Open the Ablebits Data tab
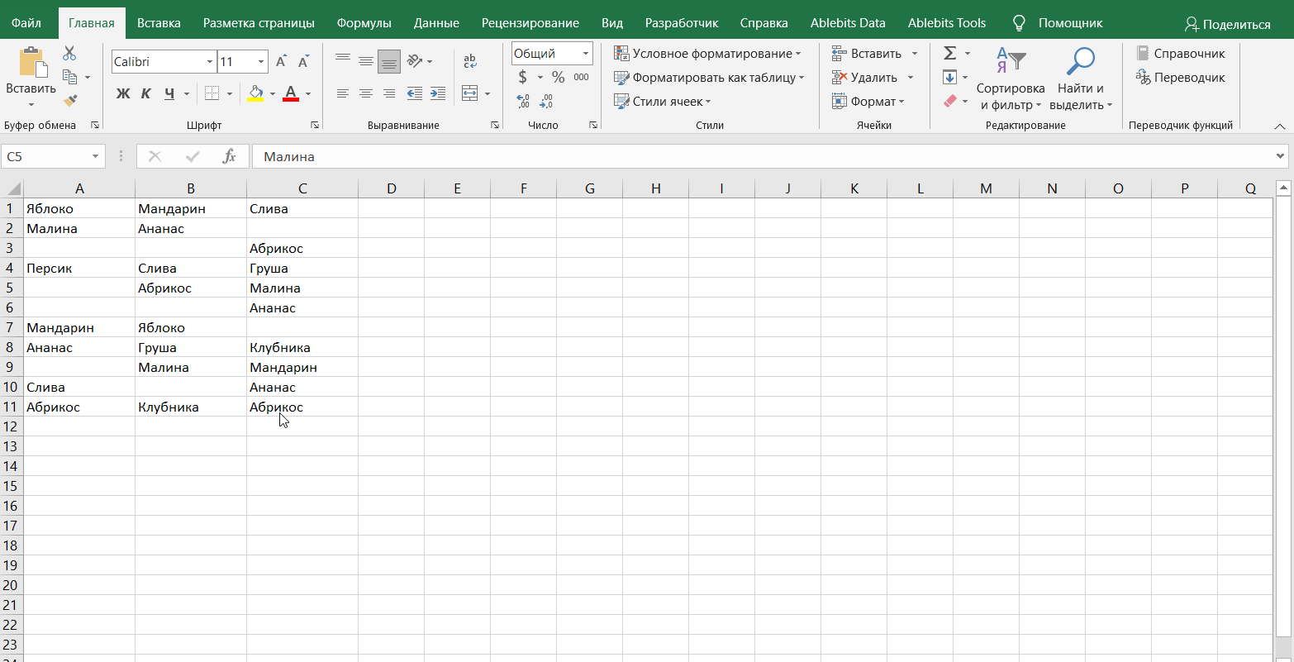 pyautogui.click(x=847, y=23)
